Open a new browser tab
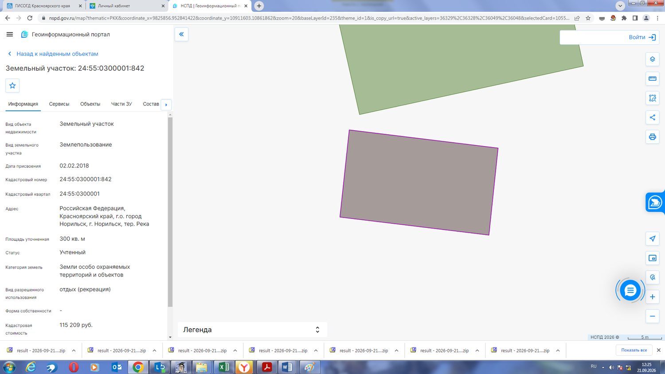This screenshot has width=665, height=374. (259, 6)
